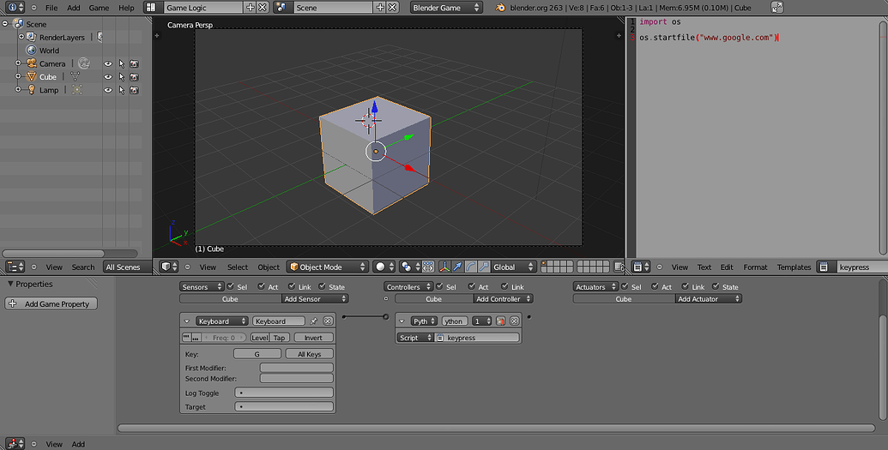
Task: Select the rotate manipulator arc icon
Action: (x=471, y=267)
